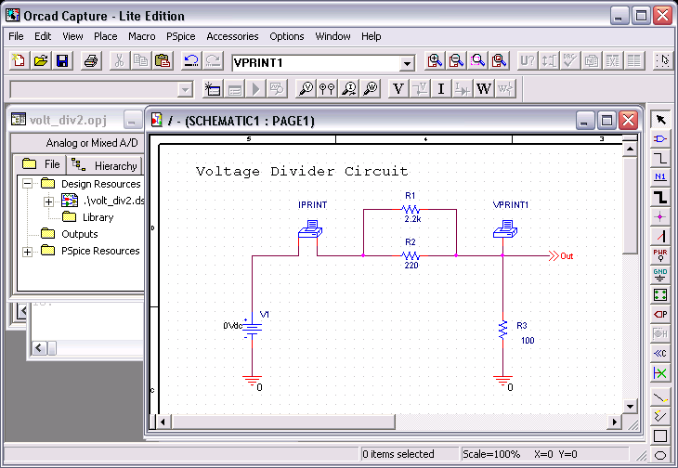Select the Place Off-Page Connector tool
678x468 pixels.
pos(660,353)
